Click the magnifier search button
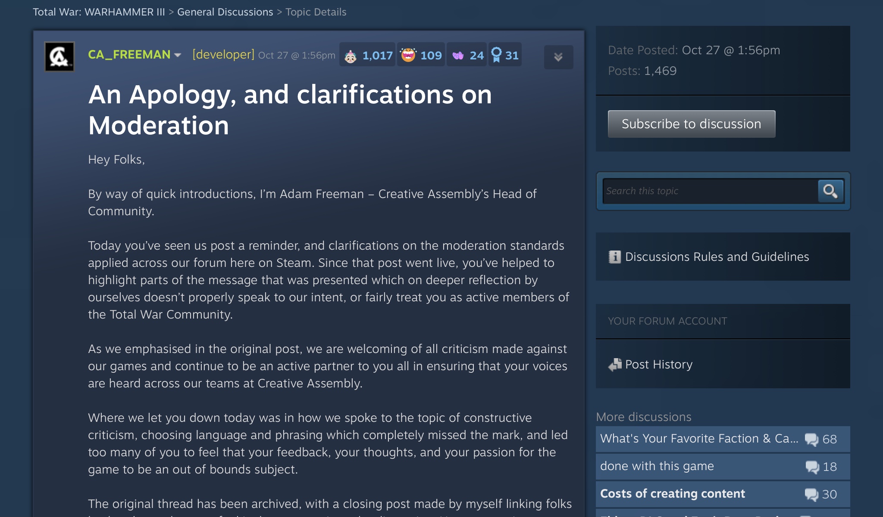Screen dimensions: 883x517 pos(830,191)
